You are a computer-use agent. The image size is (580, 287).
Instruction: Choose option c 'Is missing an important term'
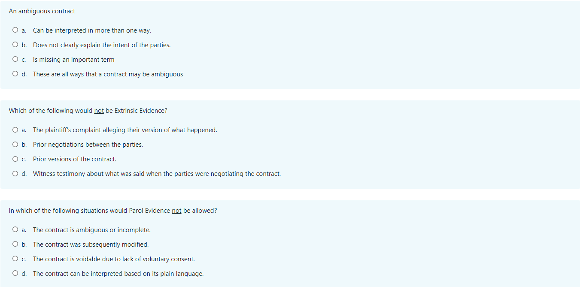[15, 59]
